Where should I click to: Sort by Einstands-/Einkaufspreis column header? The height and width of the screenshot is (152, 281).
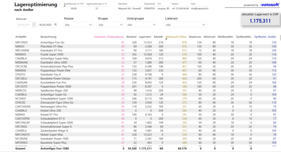pos(109,37)
